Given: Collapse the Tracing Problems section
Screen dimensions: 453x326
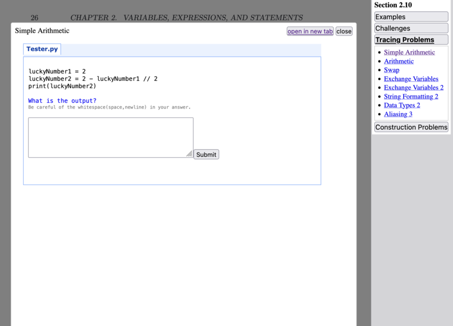Looking at the screenshot, I should coord(411,40).
